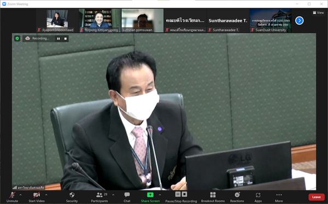Expand arrow next to Participants
Screen dimensions: 328x204
113,195
